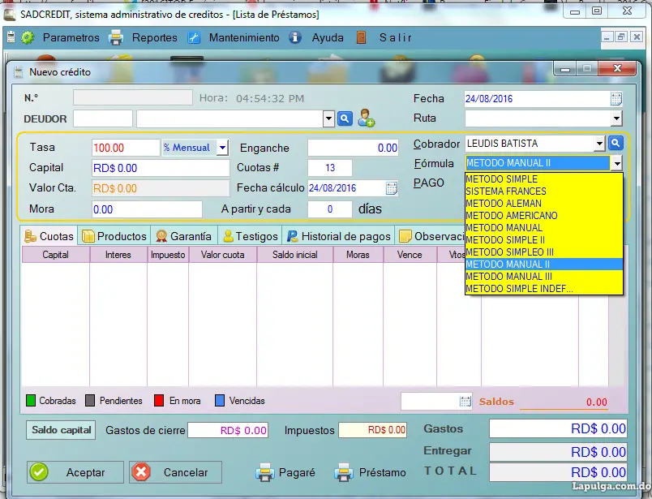Click the Saldo inicial column header
The height and width of the screenshot is (499, 652).
[295, 255]
